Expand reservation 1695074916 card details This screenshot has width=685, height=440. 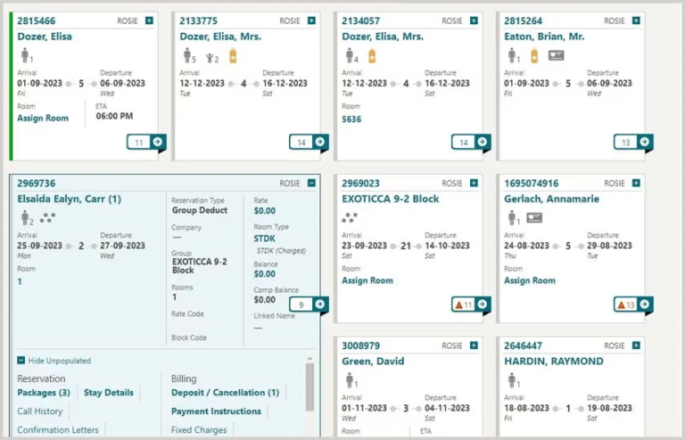pyautogui.click(x=636, y=183)
